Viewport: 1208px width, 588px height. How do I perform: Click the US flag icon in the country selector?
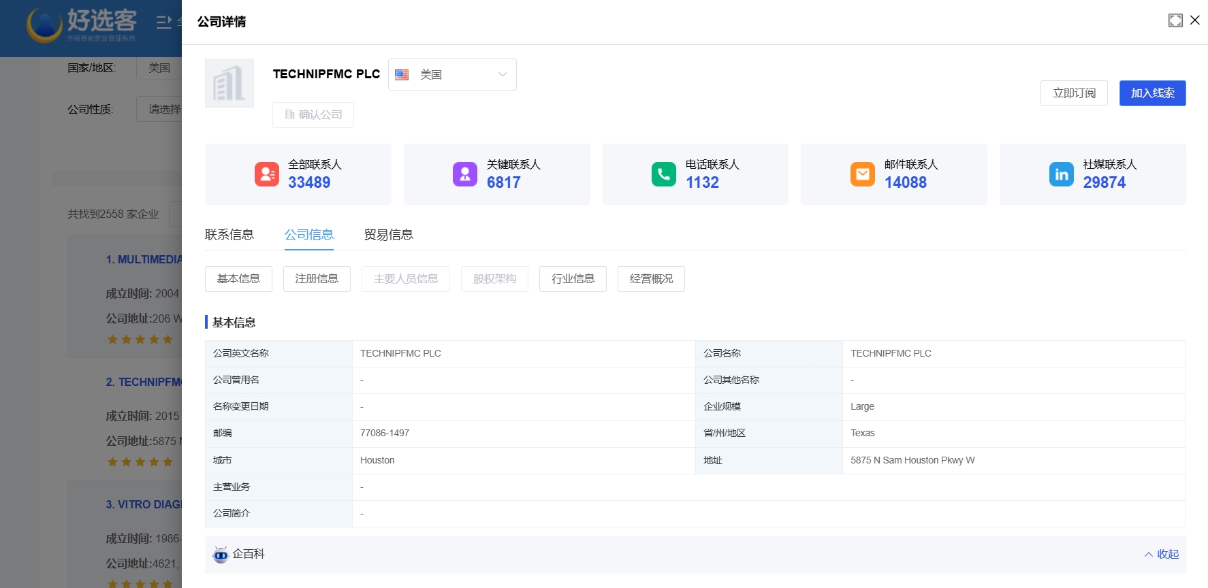tap(402, 75)
